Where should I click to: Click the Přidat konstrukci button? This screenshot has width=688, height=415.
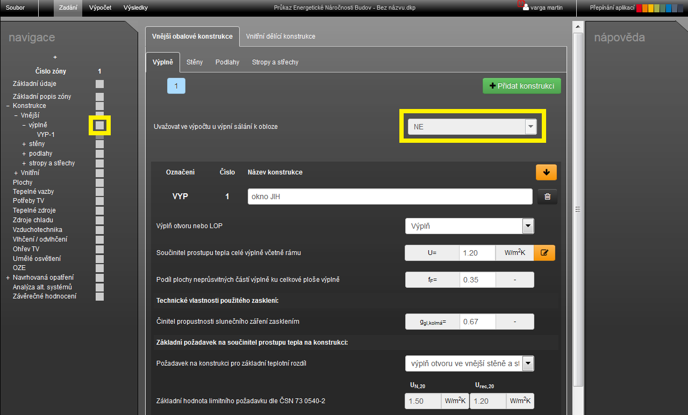point(522,86)
